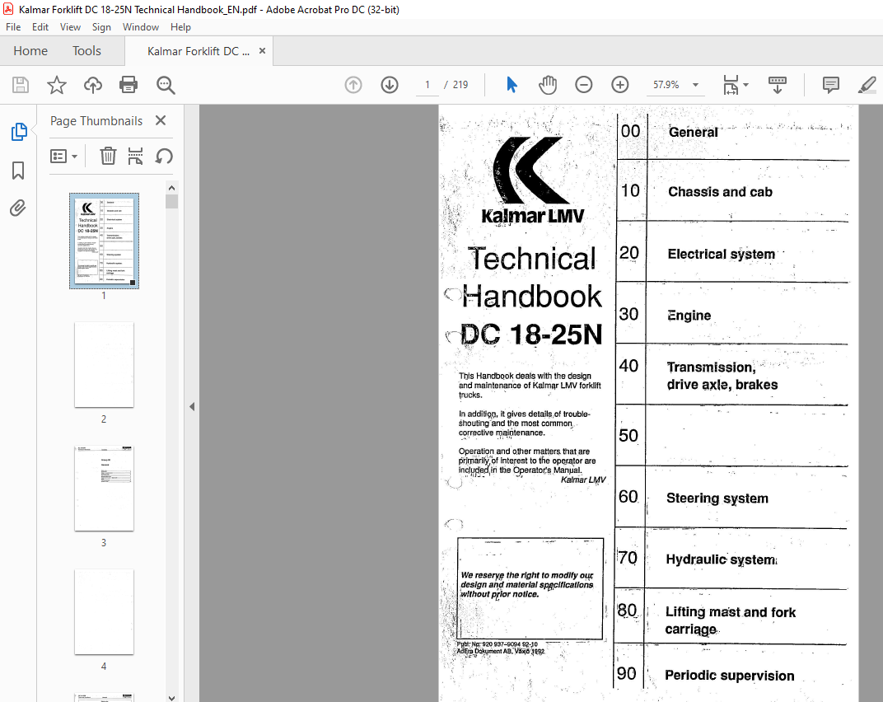Click the upload to cloud icon
The height and width of the screenshot is (702, 883).
click(93, 85)
